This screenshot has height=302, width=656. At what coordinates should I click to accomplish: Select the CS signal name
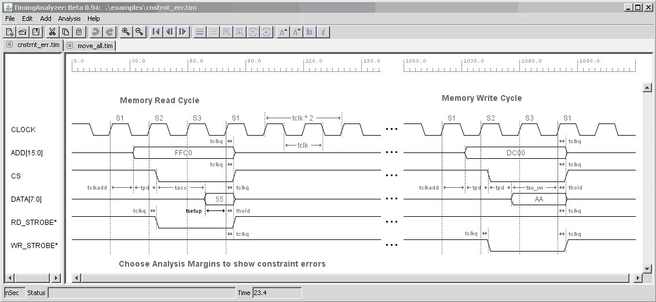tap(16, 176)
